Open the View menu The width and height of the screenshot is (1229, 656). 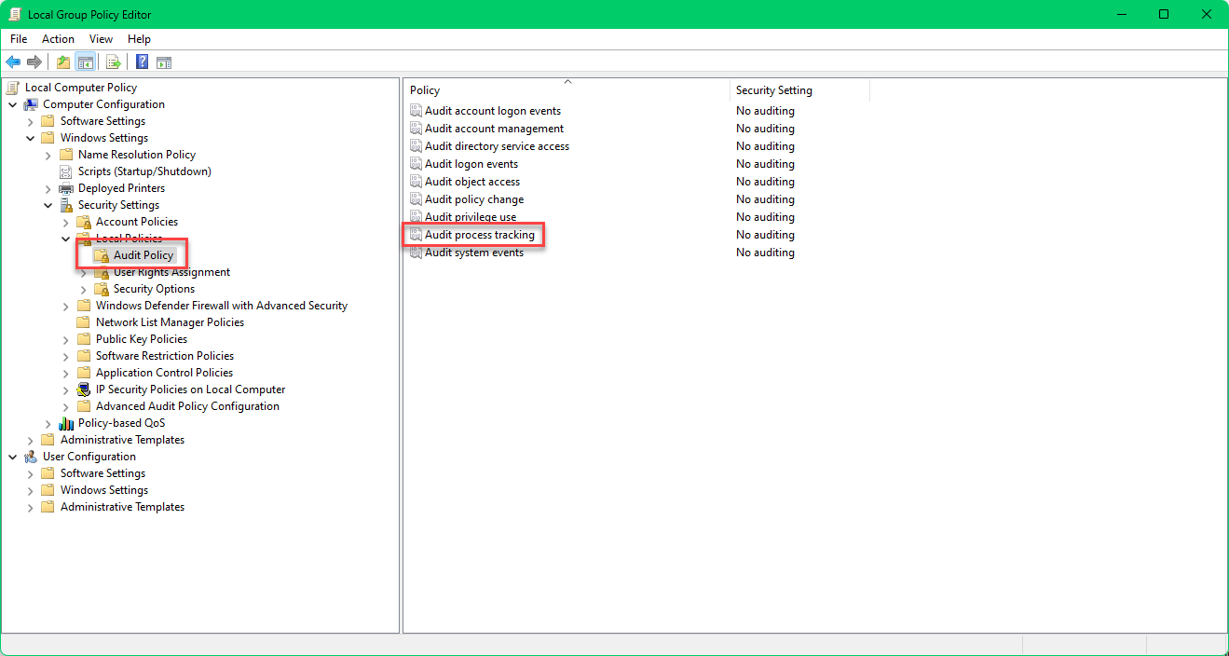(x=101, y=39)
